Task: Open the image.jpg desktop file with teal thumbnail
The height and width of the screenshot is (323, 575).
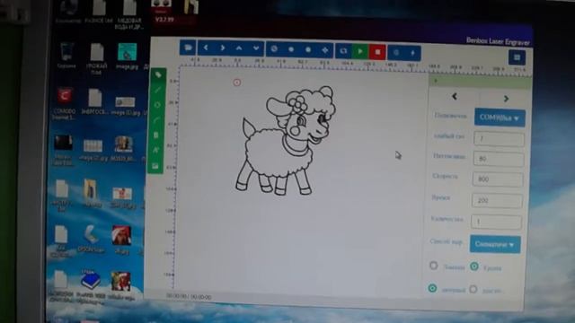Action: [127, 57]
